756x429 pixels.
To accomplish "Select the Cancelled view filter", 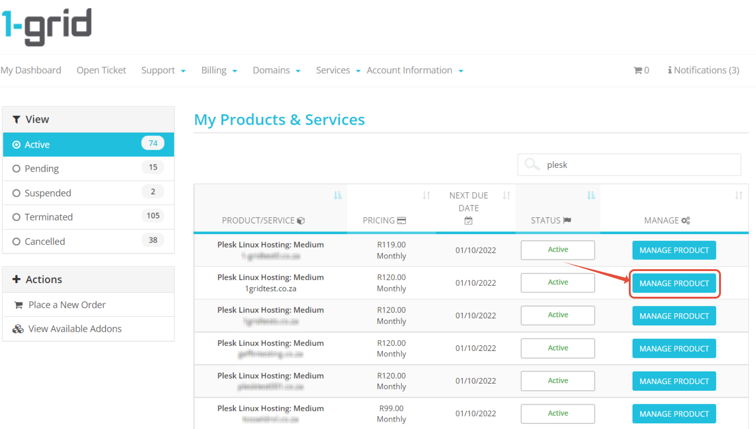I will coord(88,242).
